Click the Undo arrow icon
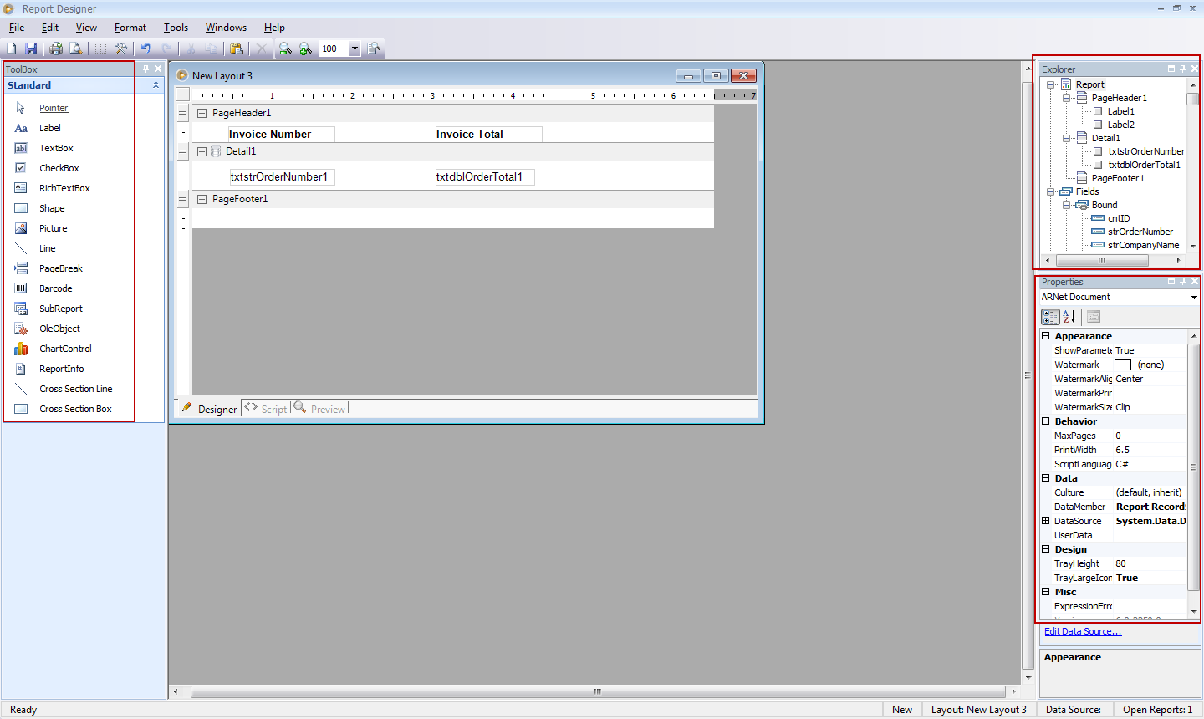The width and height of the screenshot is (1204, 719). (x=145, y=48)
